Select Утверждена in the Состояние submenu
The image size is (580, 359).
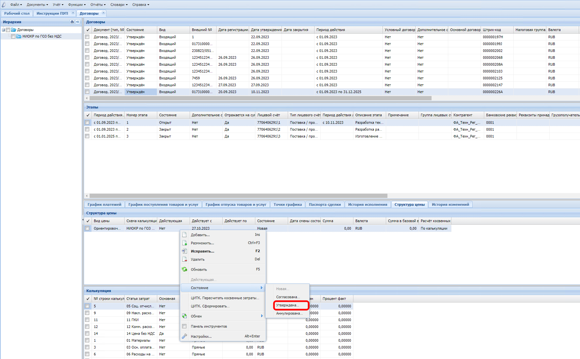coord(287,305)
